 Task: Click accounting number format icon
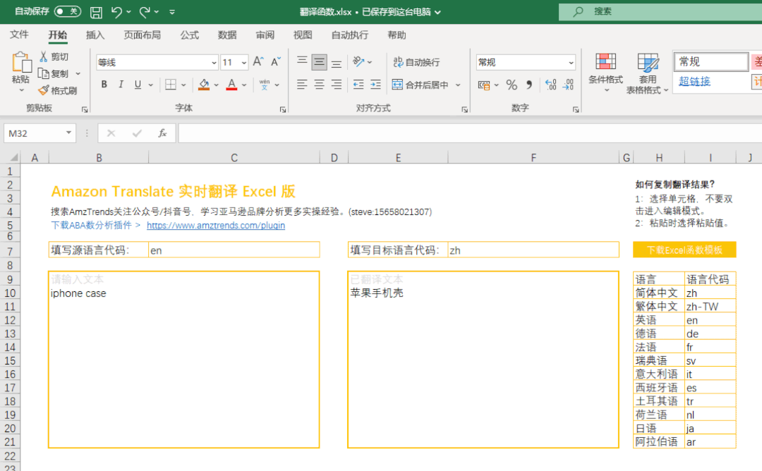(x=484, y=85)
